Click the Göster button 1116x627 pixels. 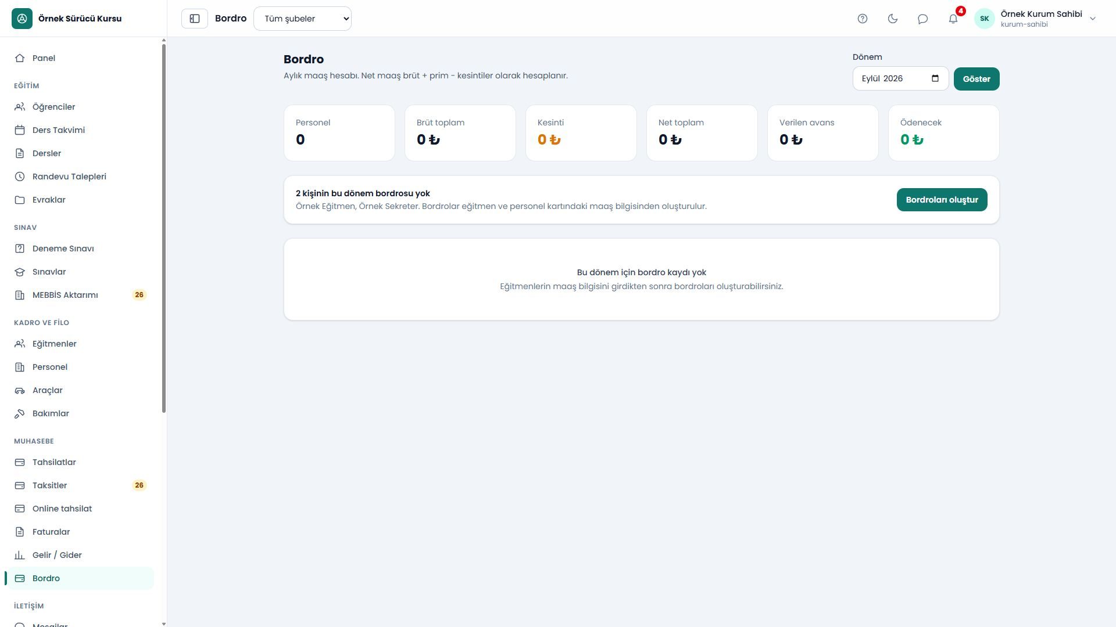point(977,79)
